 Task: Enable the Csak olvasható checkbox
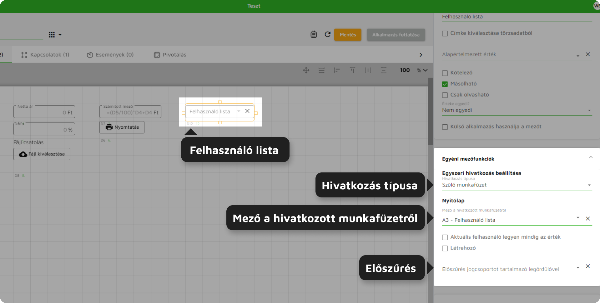pos(445,95)
